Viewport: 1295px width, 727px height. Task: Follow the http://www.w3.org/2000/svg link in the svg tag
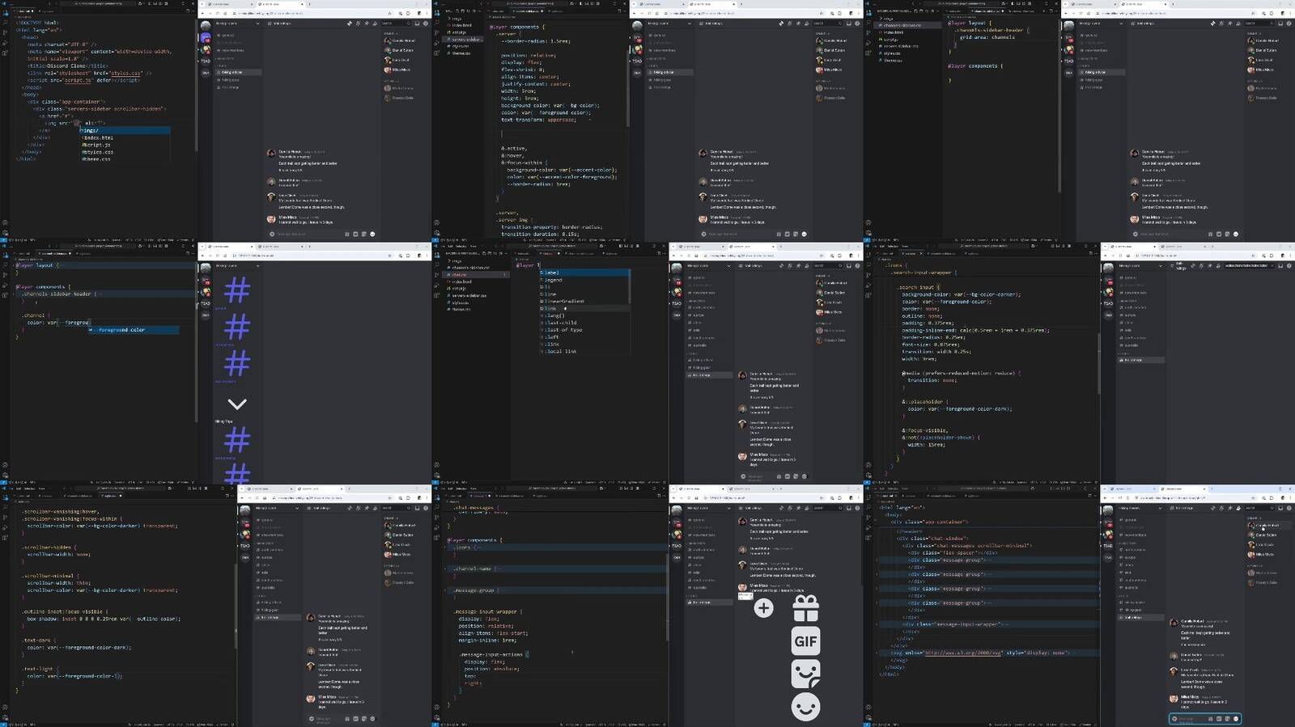coord(963,653)
